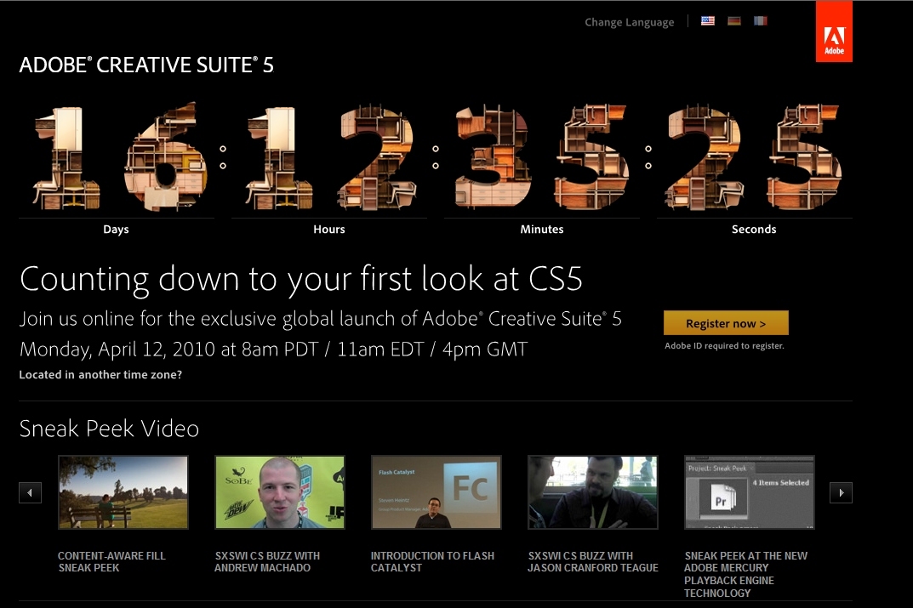The height and width of the screenshot is (608, 913).
Task: Click 'Sneak Peek at the New Adobe Mercury' title
Action: (x=745, y=574)
